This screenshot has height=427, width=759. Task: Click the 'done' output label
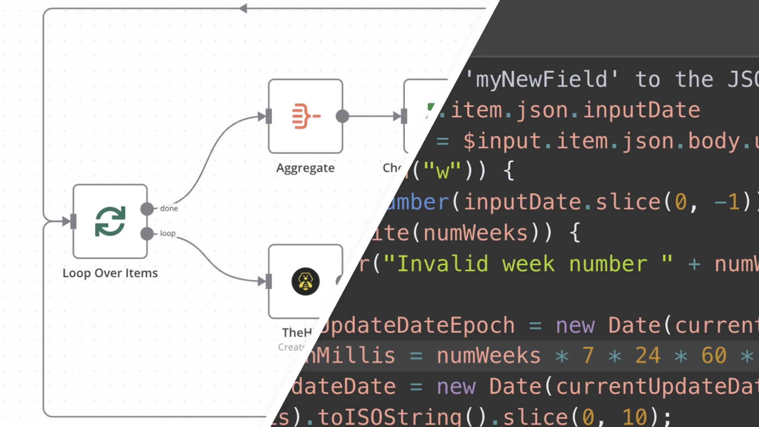coord(169,208)
